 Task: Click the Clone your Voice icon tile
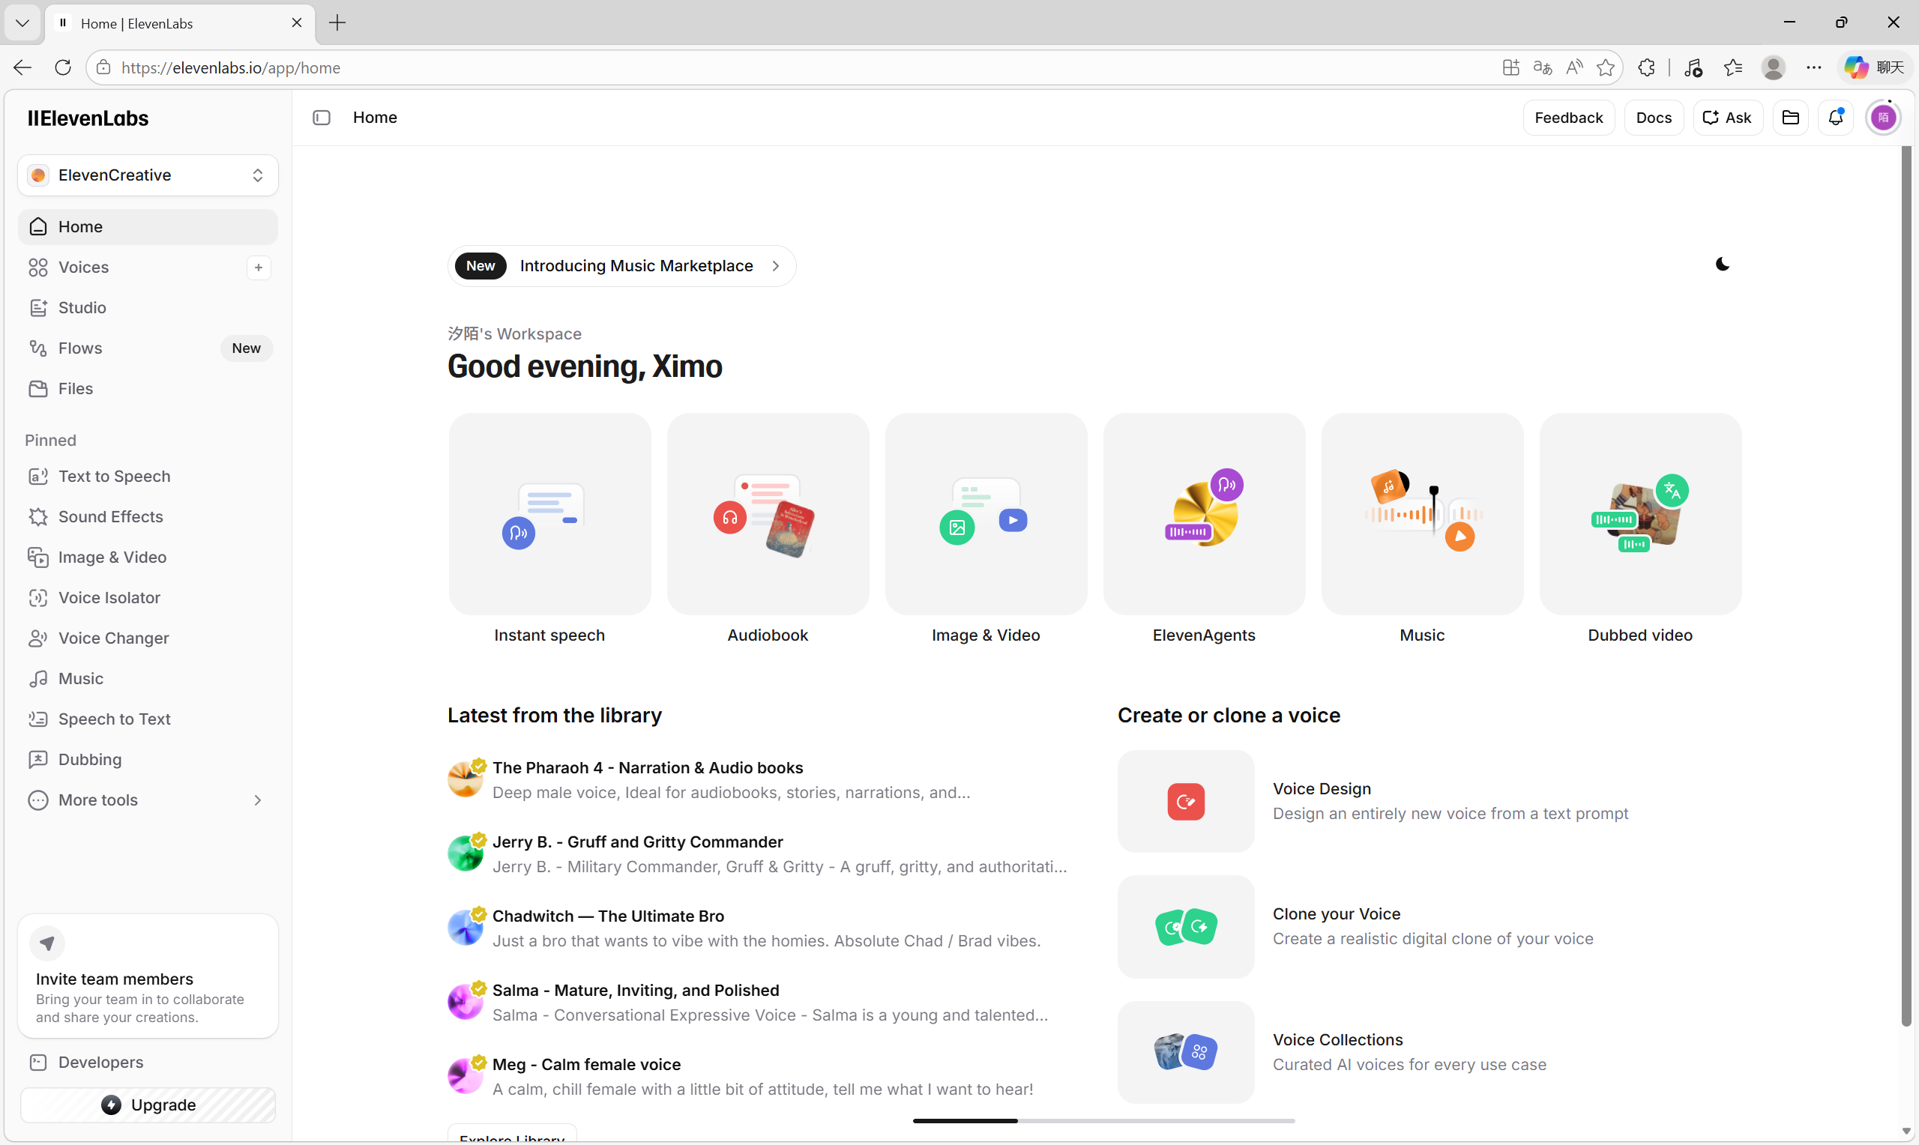[1186, 927]
